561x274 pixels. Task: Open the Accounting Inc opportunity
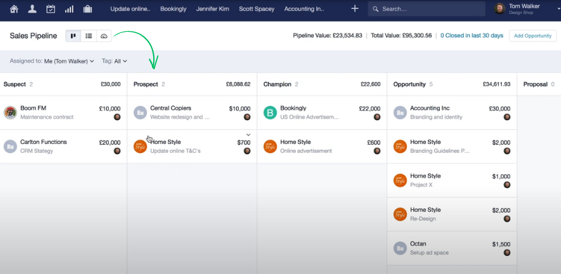452,113
